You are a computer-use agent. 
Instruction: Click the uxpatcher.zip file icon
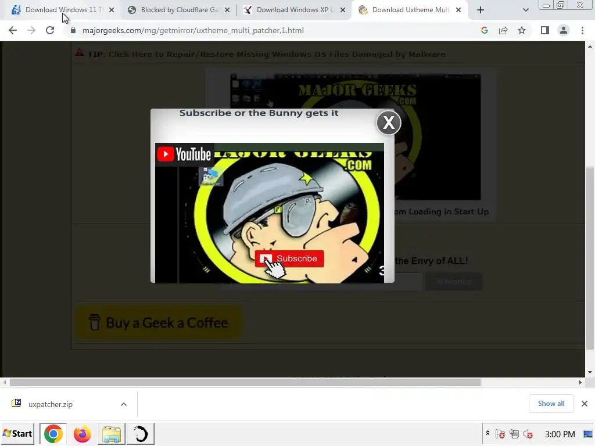point(16,403)
